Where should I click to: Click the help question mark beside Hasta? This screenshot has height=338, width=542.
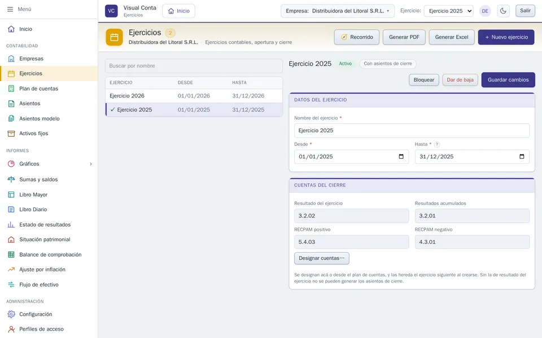pyautogui.click(x=437, y=145)
